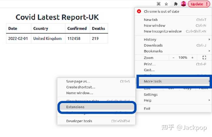
Task: Choose Print... from menu
Action: click(x=173, y=64)
